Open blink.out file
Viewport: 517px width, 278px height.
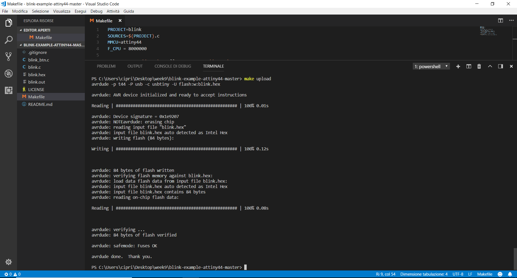(51, 82)
